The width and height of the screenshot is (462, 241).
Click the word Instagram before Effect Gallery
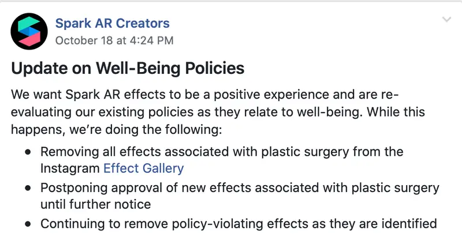(x=70, y=168)
